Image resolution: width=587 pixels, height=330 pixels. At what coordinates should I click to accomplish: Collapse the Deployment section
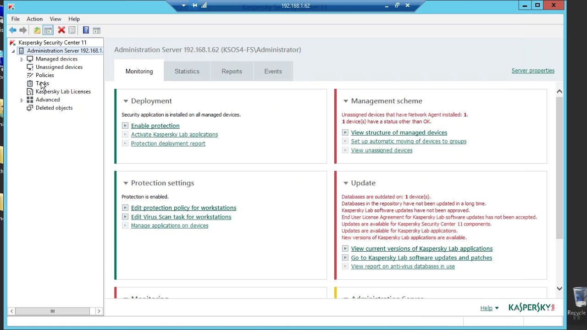click(125, 101)
